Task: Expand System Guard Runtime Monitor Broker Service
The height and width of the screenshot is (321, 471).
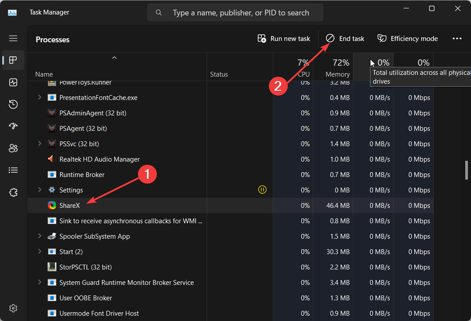Action: click(39, 282)
